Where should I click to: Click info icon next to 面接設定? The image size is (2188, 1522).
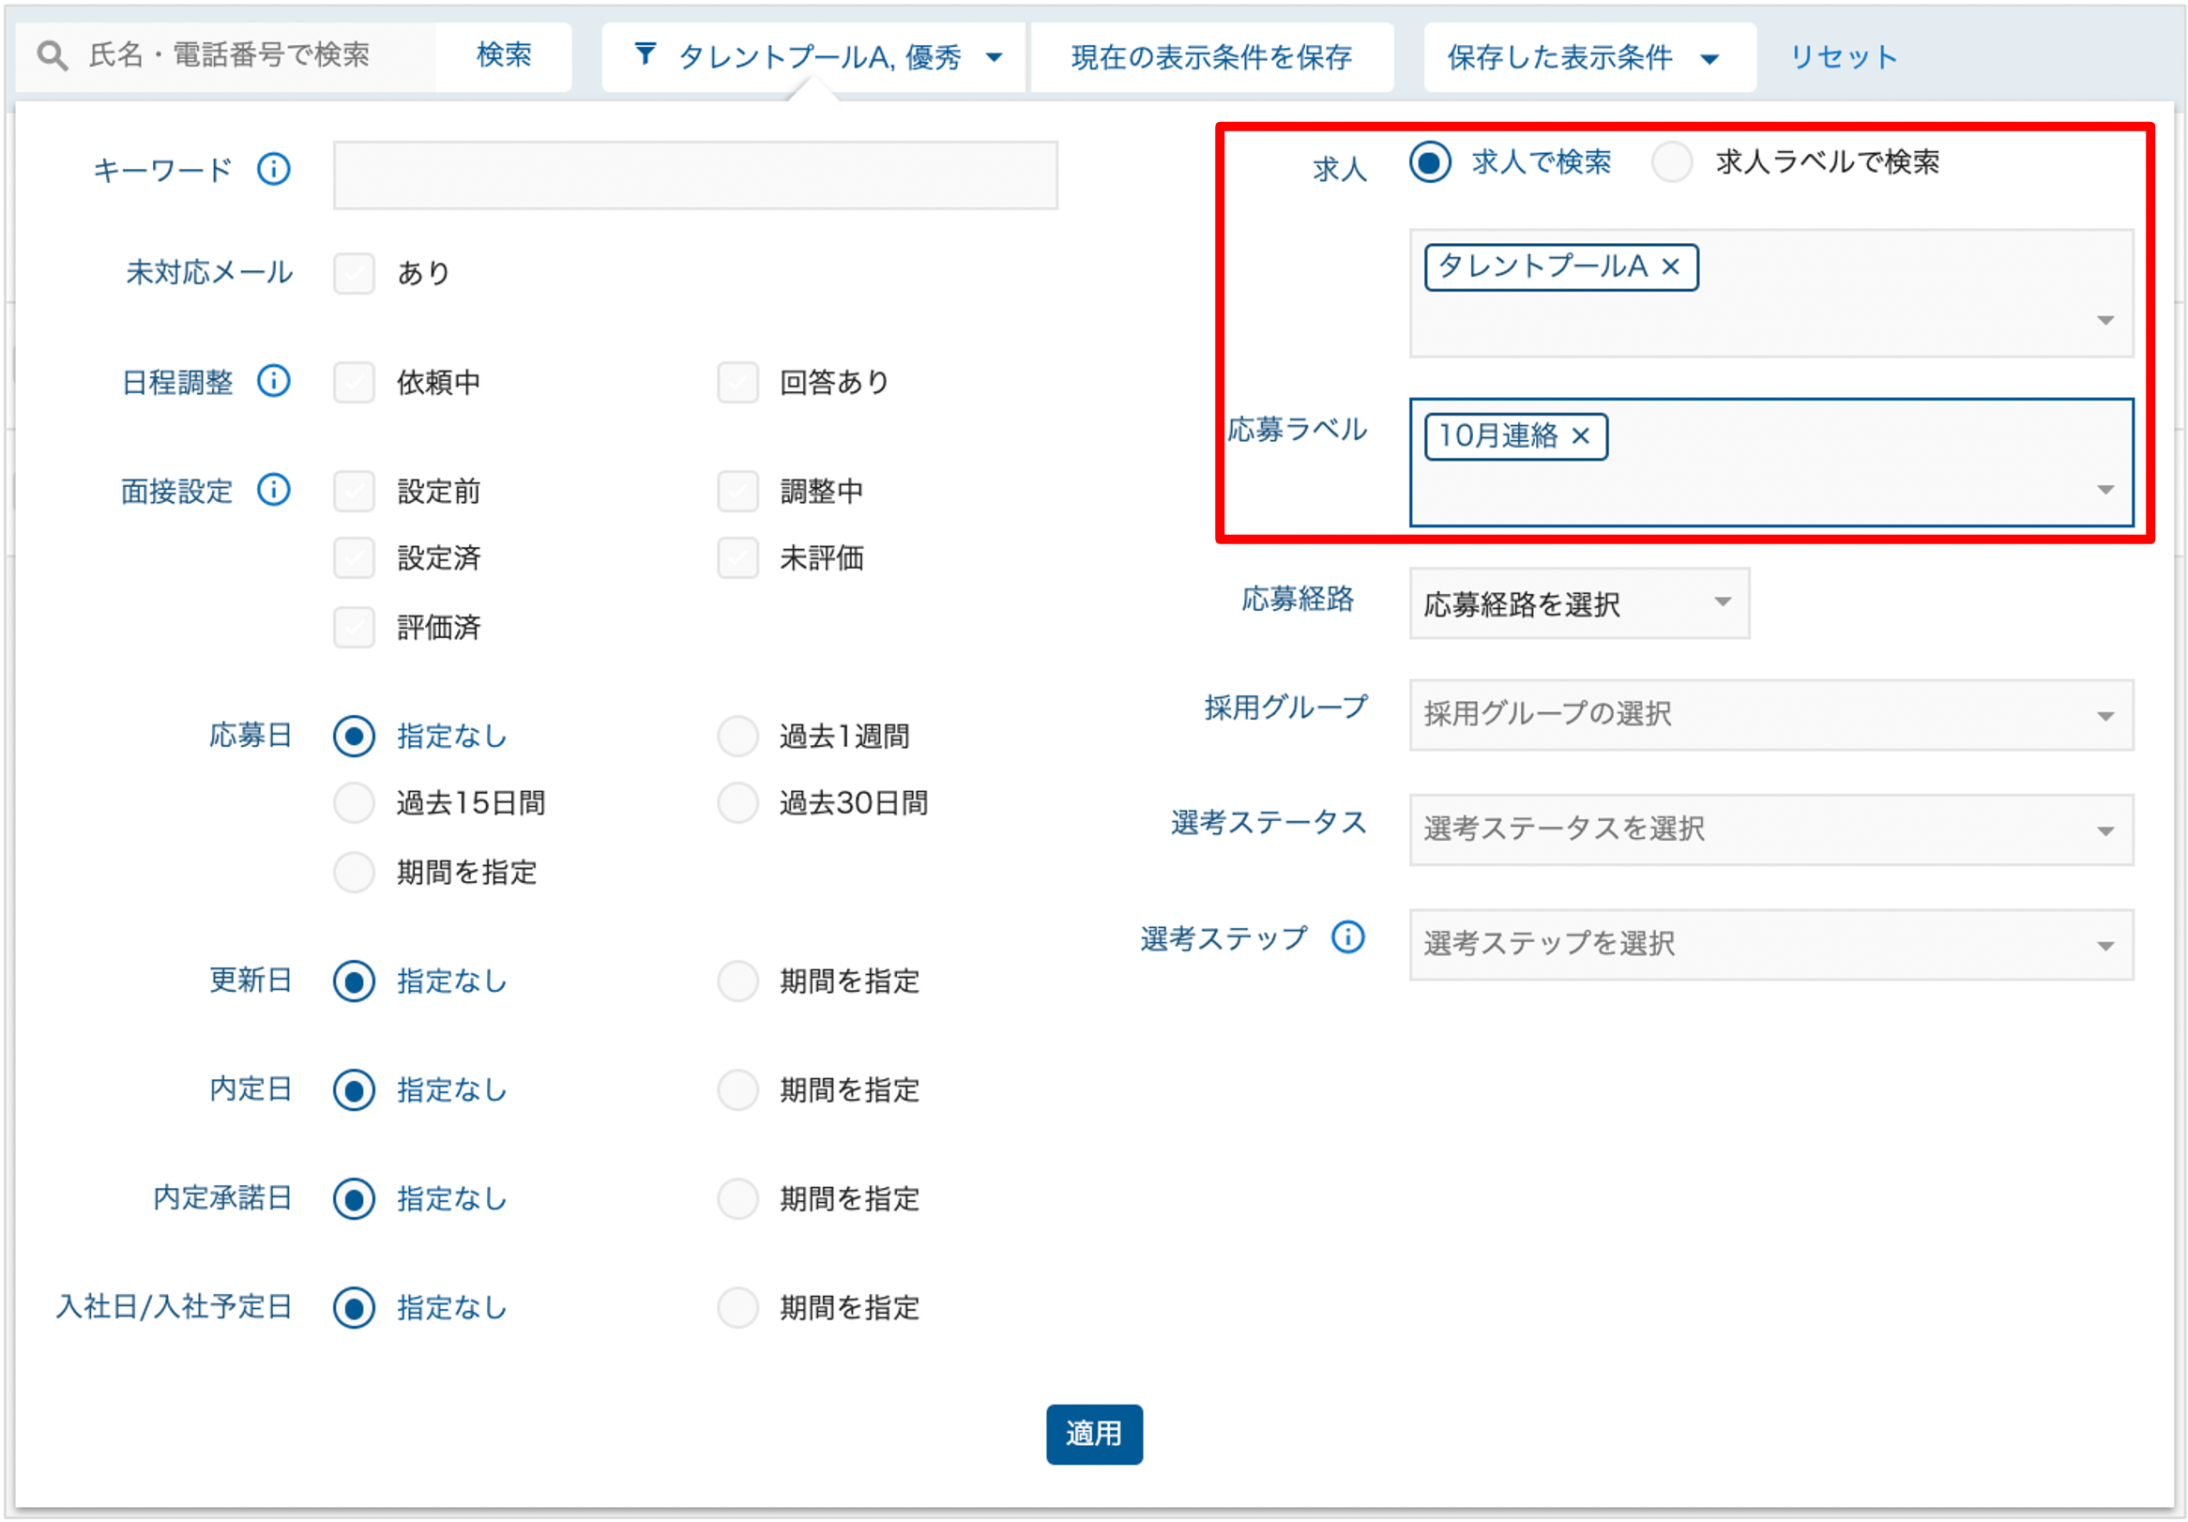point(274,490)
